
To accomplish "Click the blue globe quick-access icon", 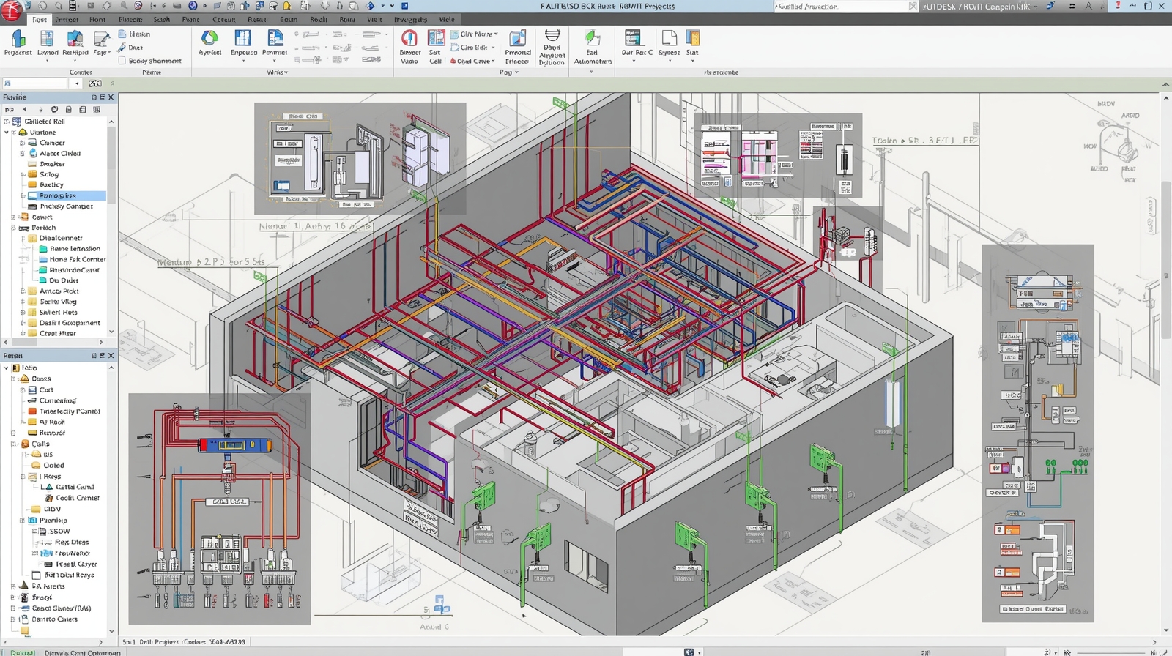I will click(x=193, y=6).
